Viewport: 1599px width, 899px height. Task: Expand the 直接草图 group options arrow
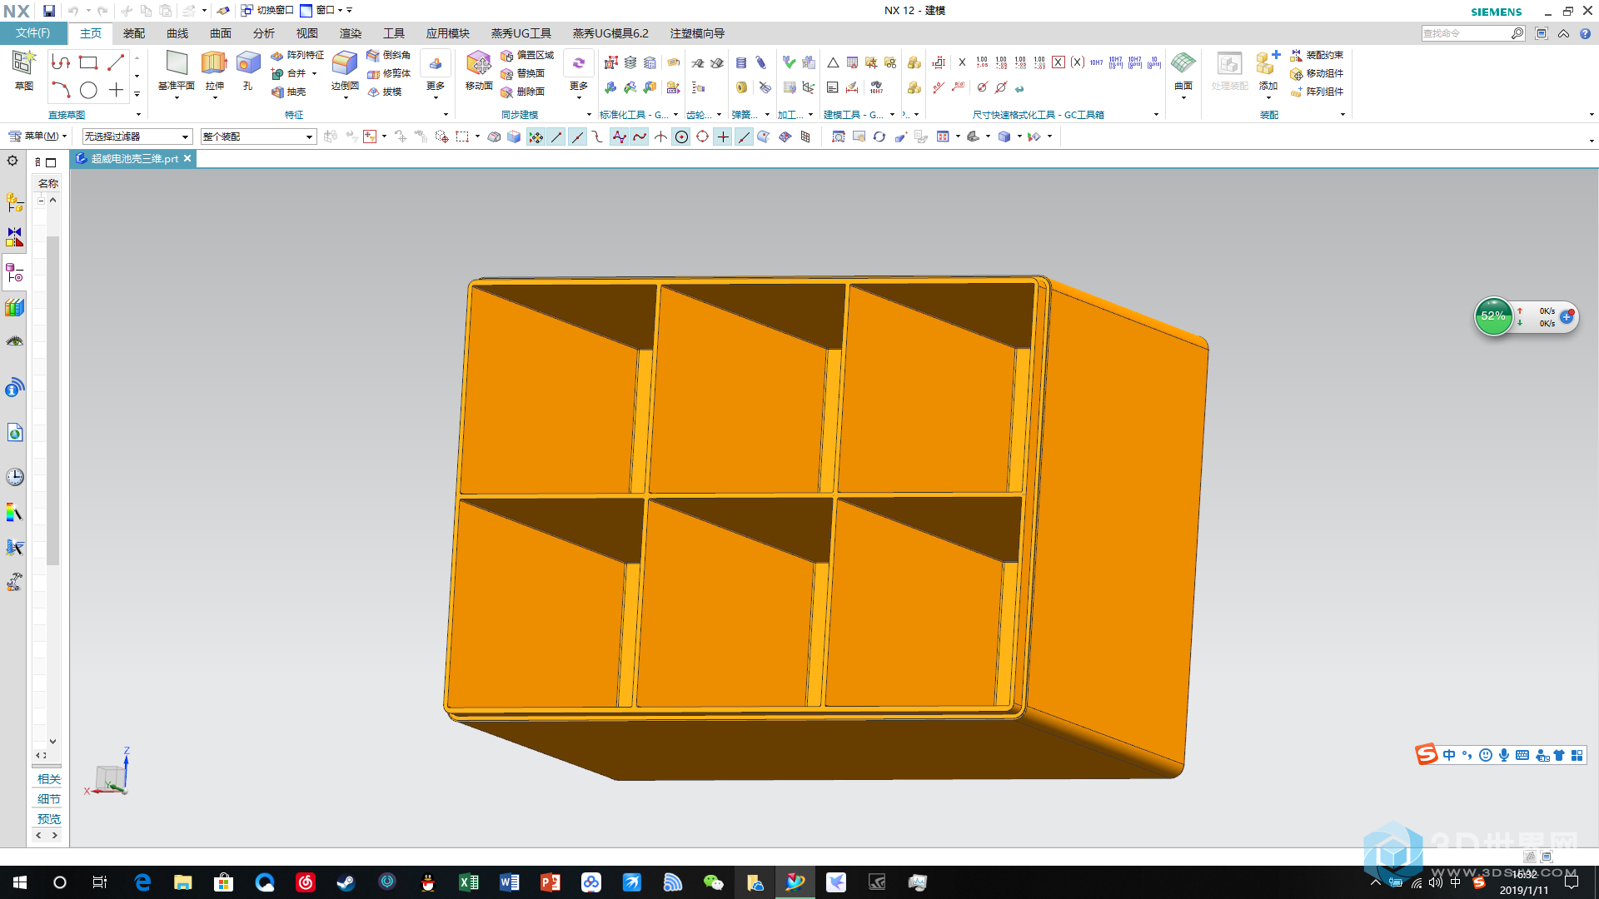click(x=138, y=115)
